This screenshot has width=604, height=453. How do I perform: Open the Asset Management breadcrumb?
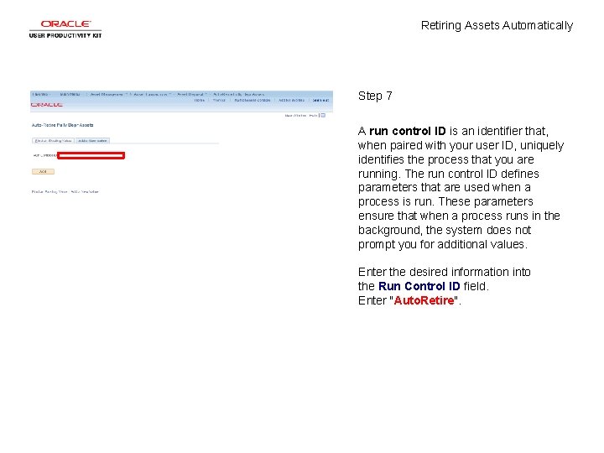[x=107, y=94]
